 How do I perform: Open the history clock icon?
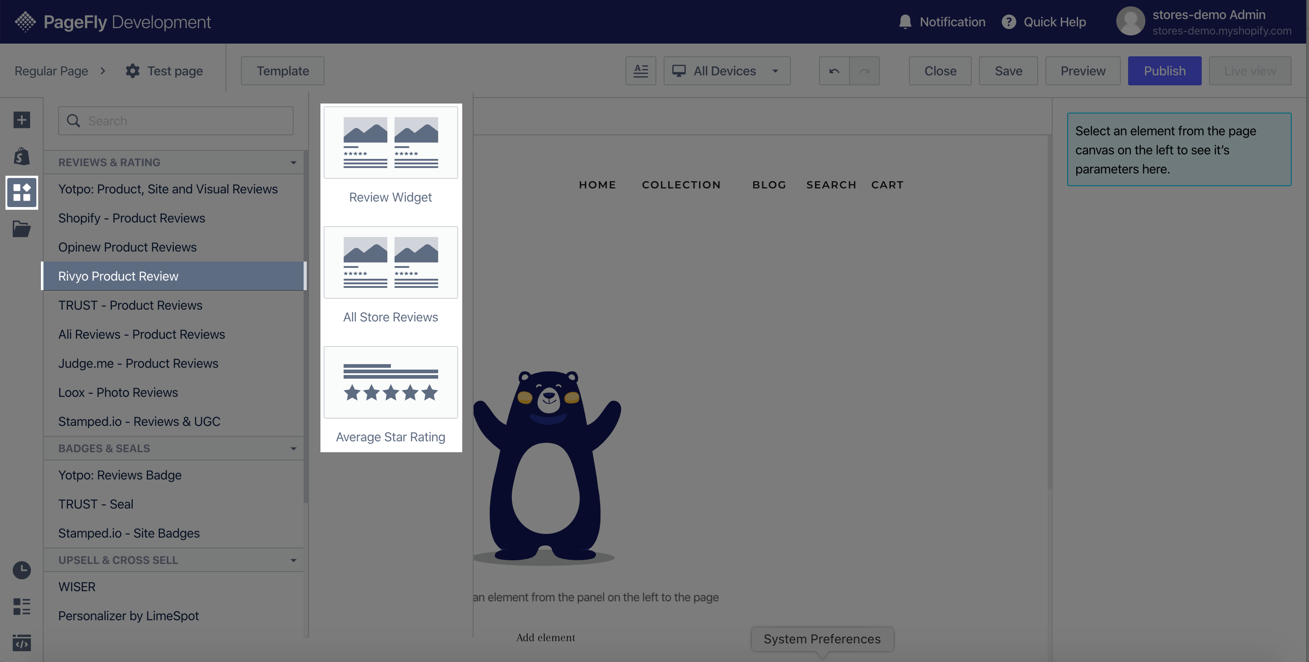pos(21,570)
